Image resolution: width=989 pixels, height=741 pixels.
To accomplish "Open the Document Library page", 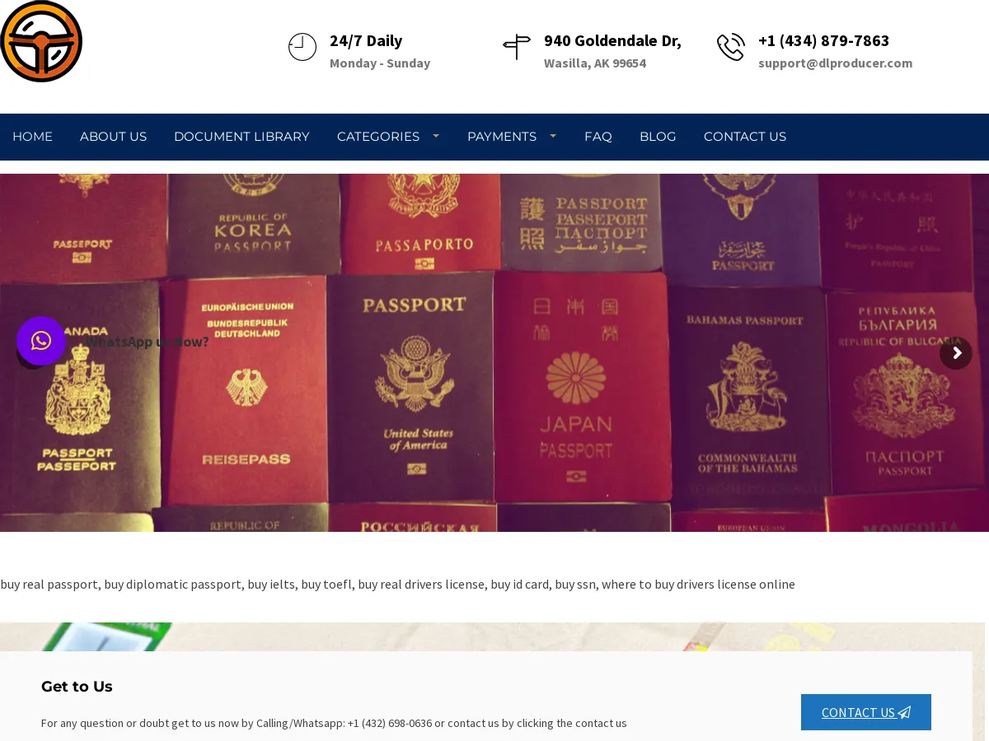I will coord(241,137).
